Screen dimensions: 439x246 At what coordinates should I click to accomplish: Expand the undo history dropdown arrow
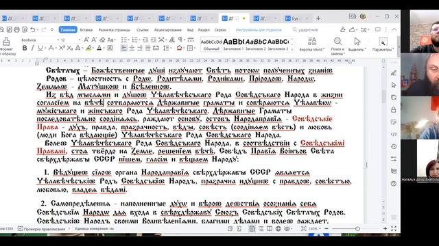[38, 29]
